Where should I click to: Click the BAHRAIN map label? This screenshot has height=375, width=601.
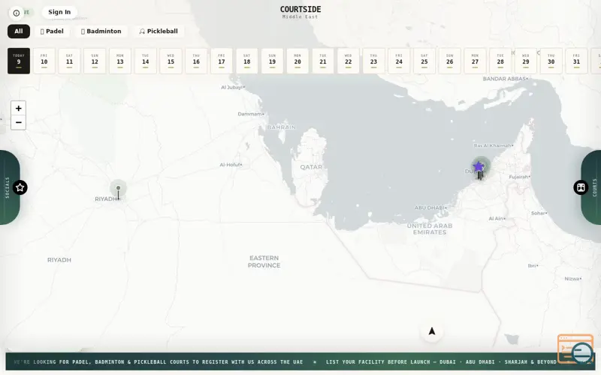(281, 127)
